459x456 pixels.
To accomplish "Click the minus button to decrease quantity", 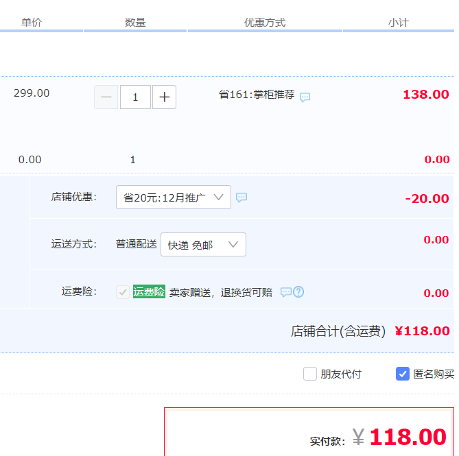I will pyautogui.click(x=106, y=97).
